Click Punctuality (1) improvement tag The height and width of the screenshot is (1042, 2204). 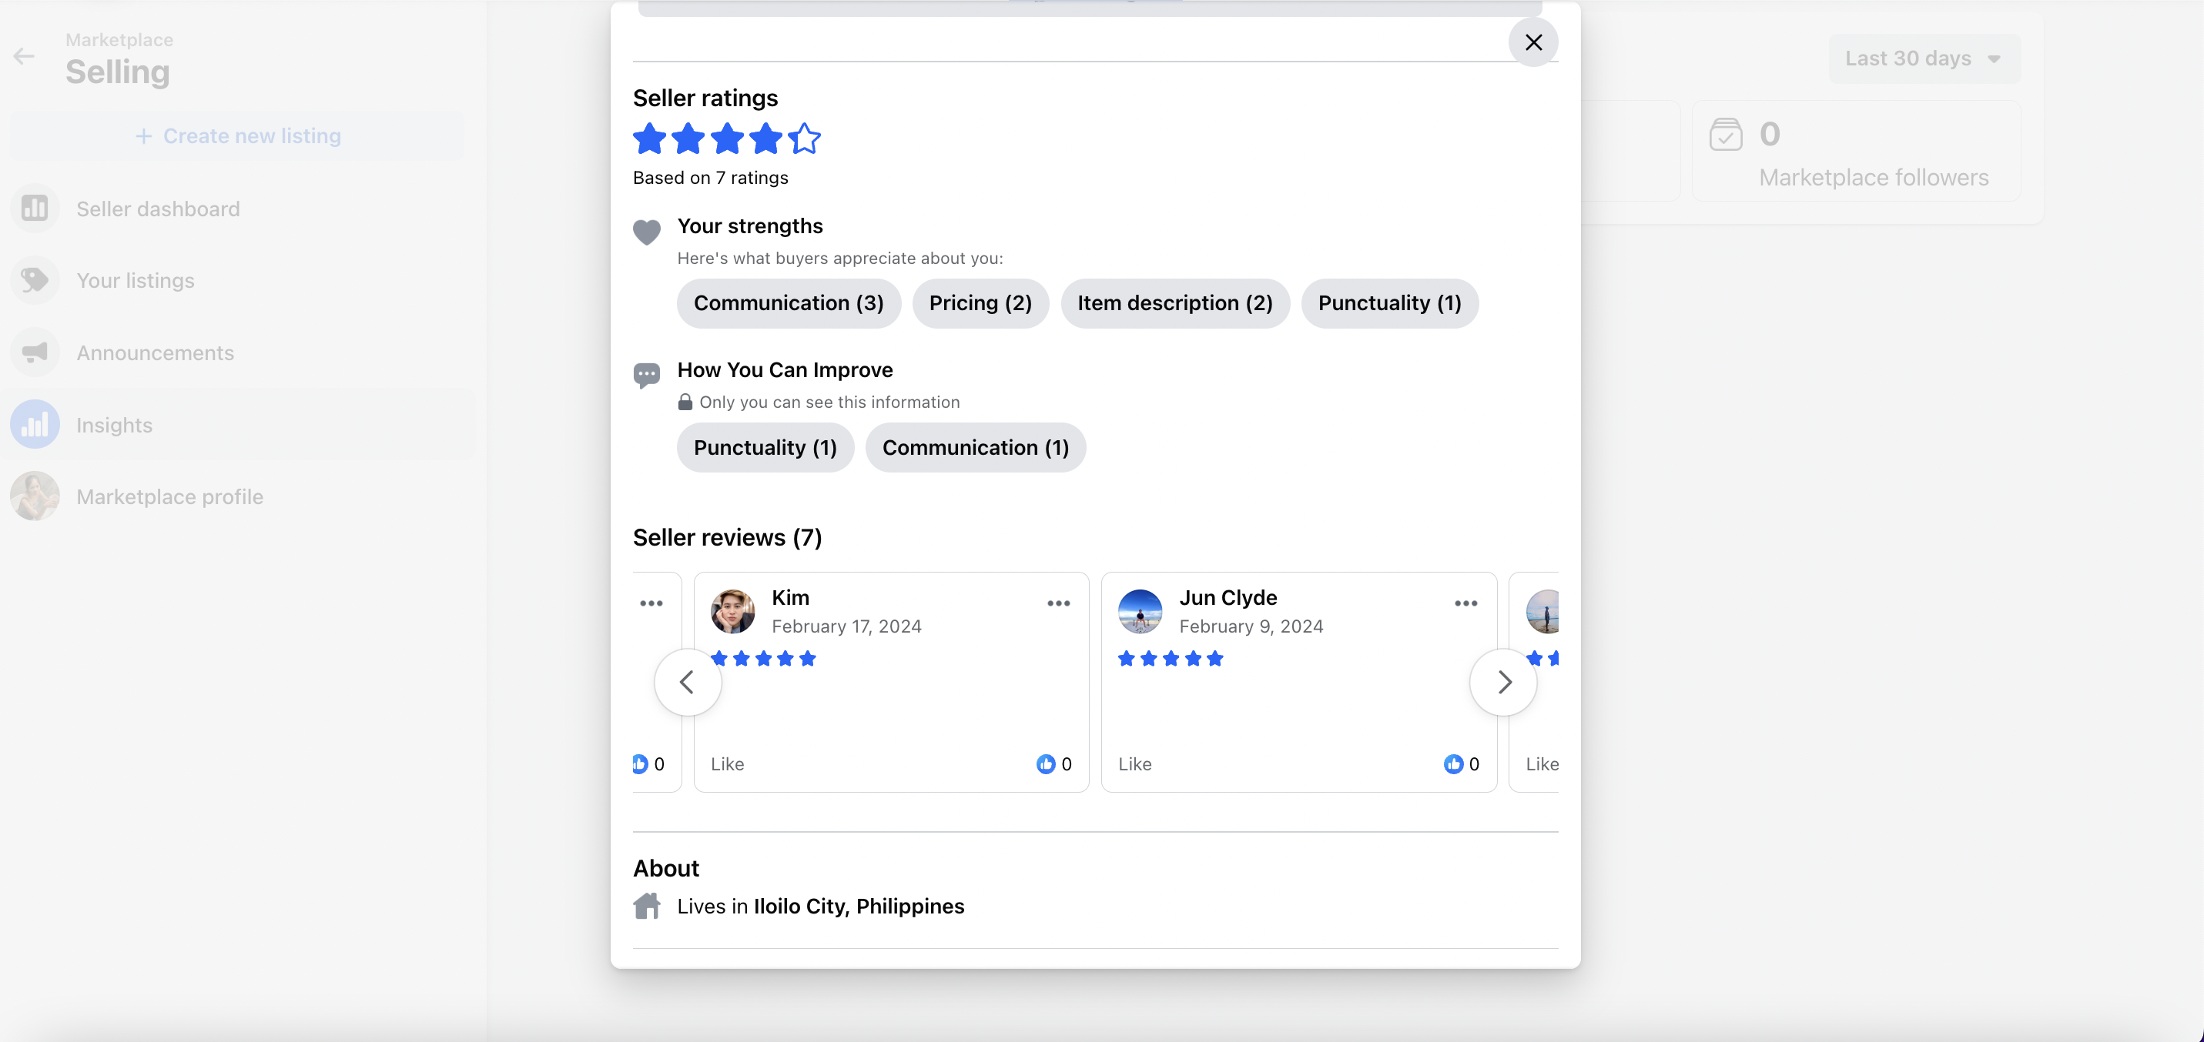click(x=764, y=448)
